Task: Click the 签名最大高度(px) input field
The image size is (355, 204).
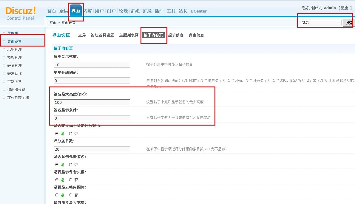Action: [92, 102]
